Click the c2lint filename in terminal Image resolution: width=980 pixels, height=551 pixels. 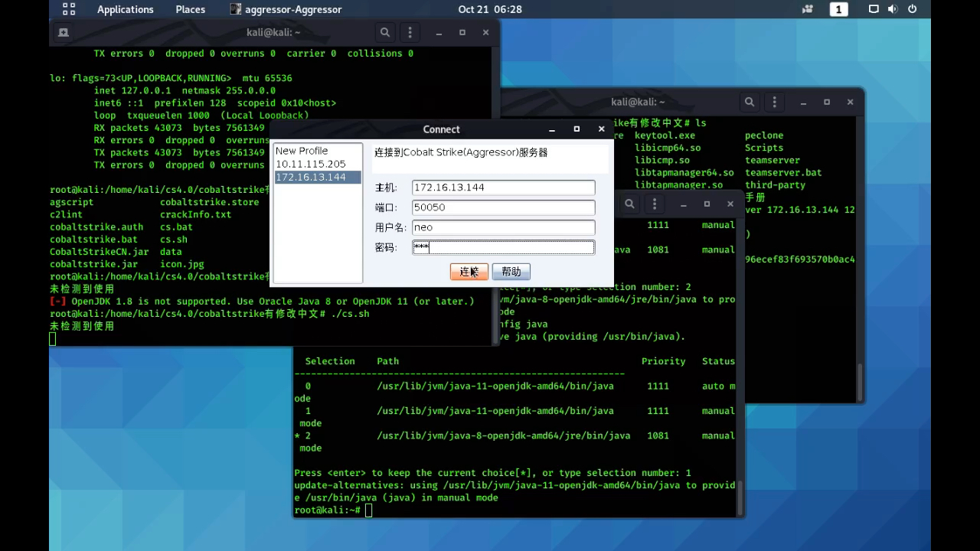tap(67, 215)
